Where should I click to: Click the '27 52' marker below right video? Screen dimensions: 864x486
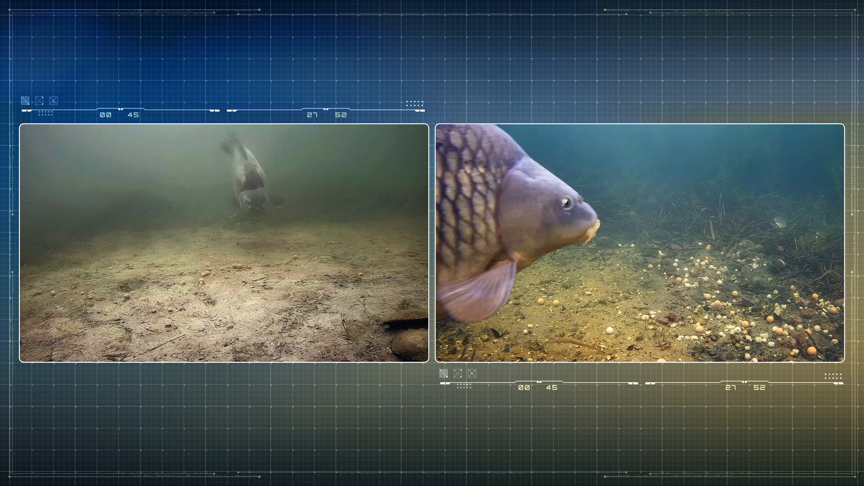click(x=745, y=387)
